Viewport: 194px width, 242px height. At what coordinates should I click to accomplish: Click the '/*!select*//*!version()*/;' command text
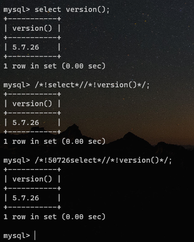[x=92, y=85]
